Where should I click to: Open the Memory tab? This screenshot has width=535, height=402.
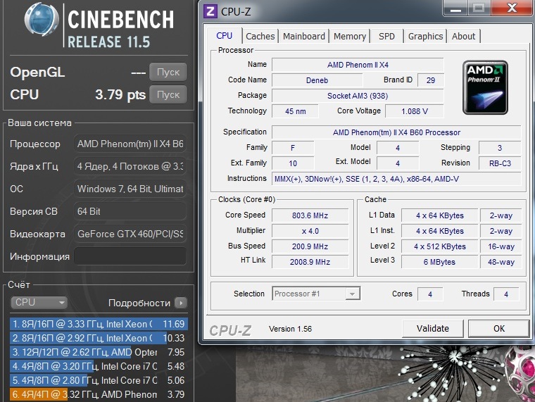[x=350, y=36]
